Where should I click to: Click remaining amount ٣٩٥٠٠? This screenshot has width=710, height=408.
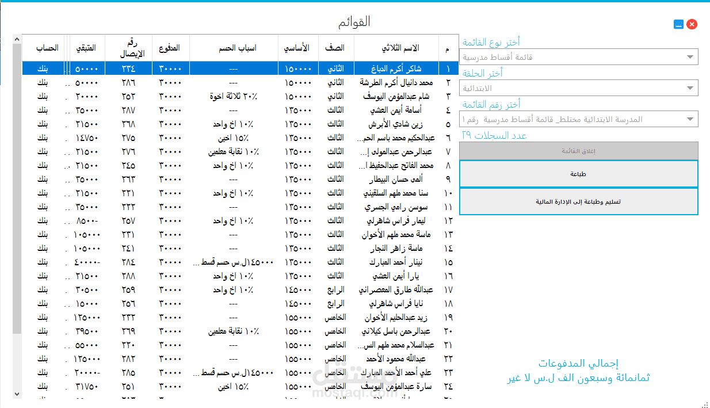pos(87,331)
